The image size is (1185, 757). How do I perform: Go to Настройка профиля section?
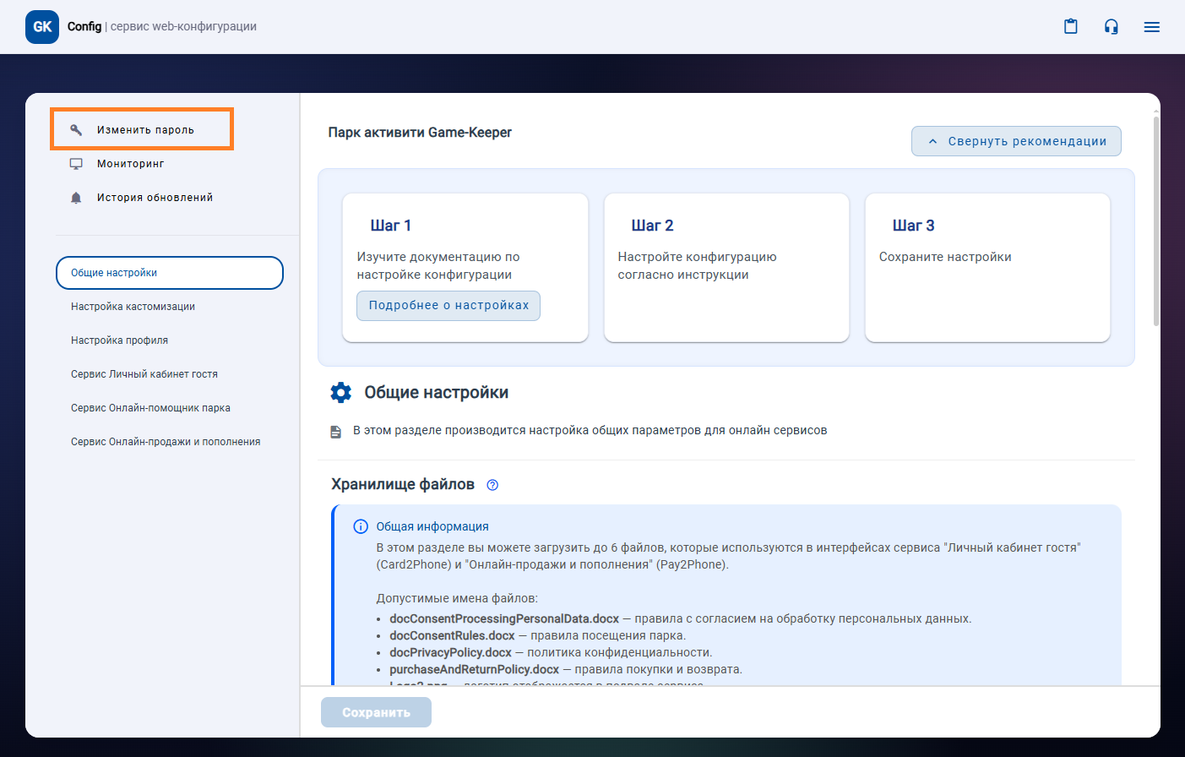(119, 340)
